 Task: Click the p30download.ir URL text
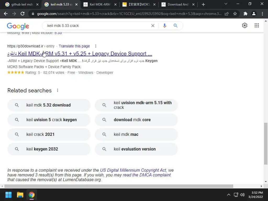coord(25,46)
